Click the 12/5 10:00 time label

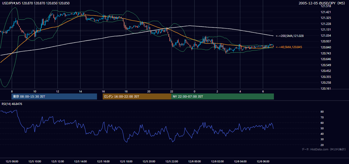(x=35, y=162)
